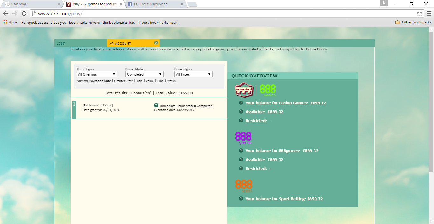Screen dimensions: 434x224
Task: Close the Play 777 games browser tab
Action: (121, 4)
